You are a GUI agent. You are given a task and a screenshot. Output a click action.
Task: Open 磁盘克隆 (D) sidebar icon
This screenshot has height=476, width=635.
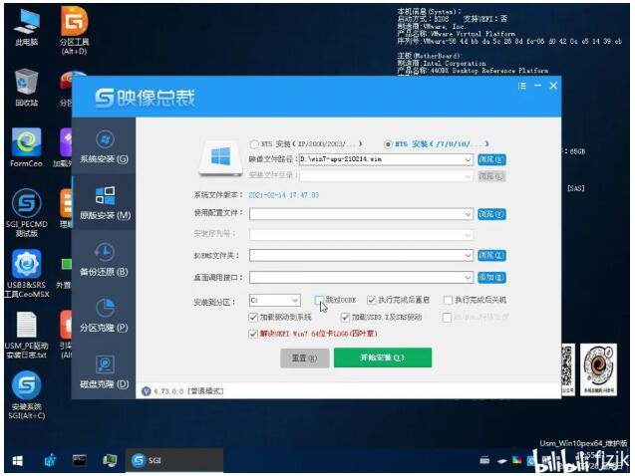point(104,370)
